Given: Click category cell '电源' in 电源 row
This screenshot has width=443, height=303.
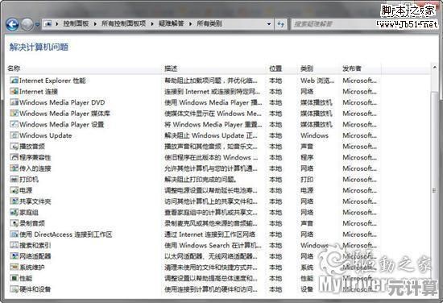Looking at the screenshot, I should (x=307, y=190).
